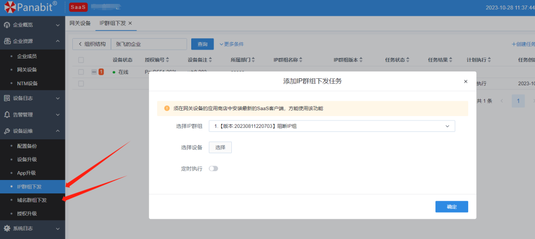
Task: Sort by 设备备注 column arrows
Action: pyautogui.click(x=210, y=60)
